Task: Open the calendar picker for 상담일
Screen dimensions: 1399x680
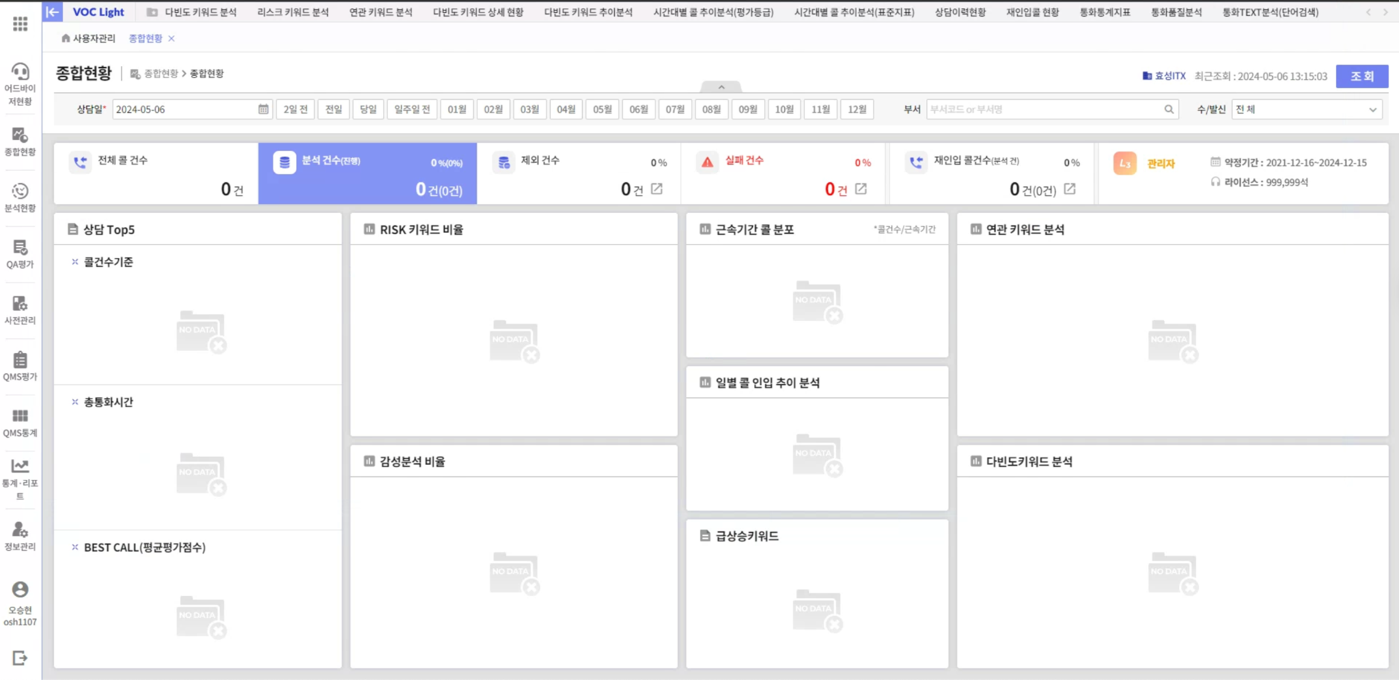Action: pyautogui.click(x=263, y=109)
